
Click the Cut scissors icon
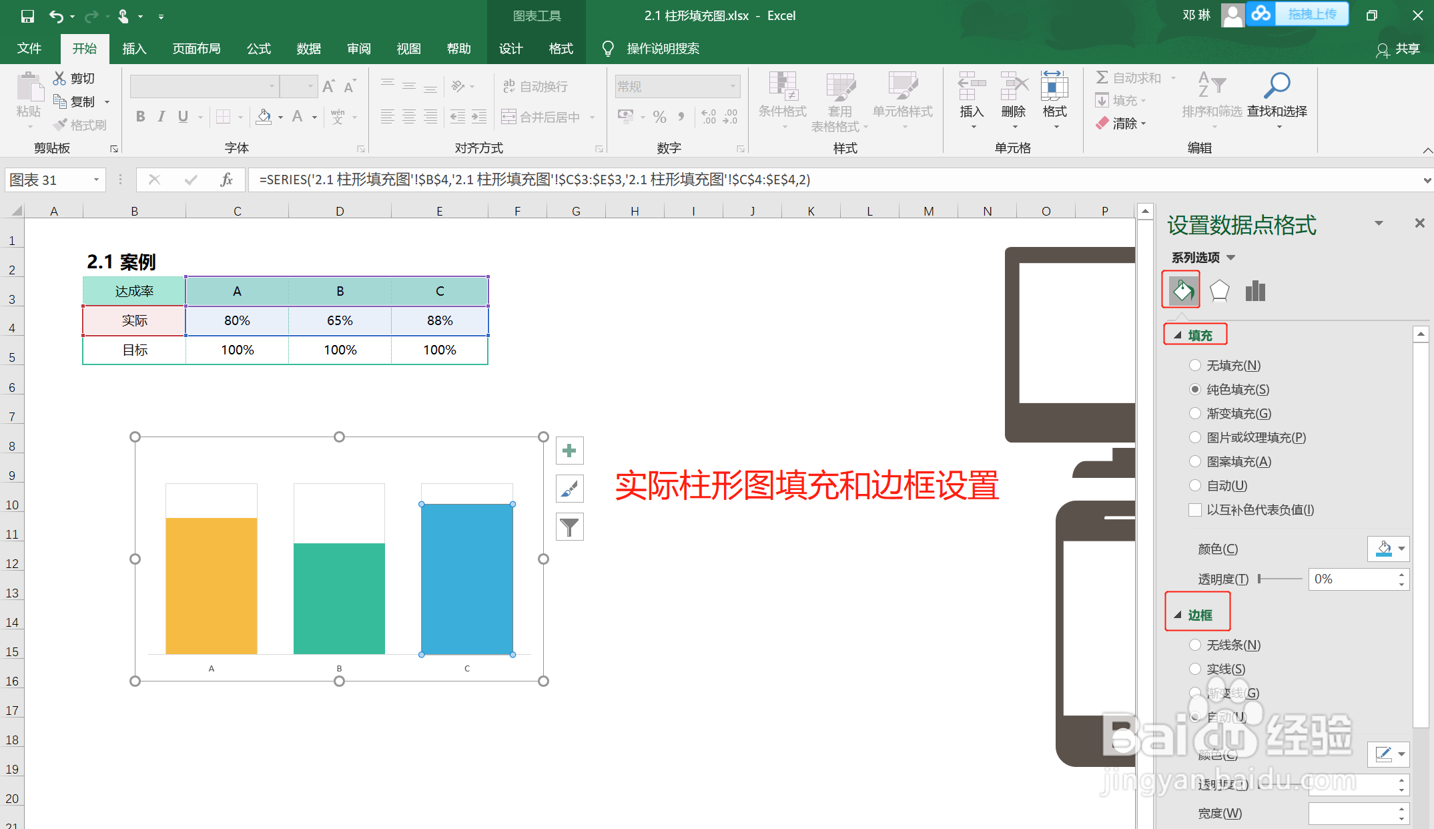[x=59, y=78]
